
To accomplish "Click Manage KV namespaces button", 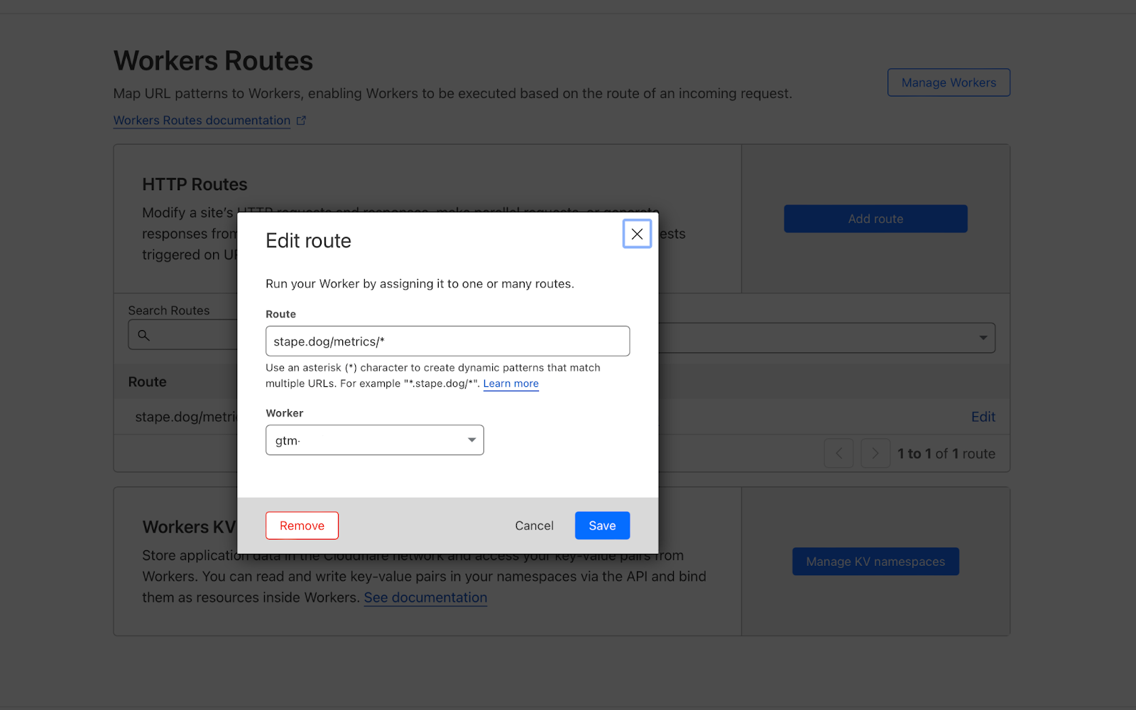I will [875, 562].
